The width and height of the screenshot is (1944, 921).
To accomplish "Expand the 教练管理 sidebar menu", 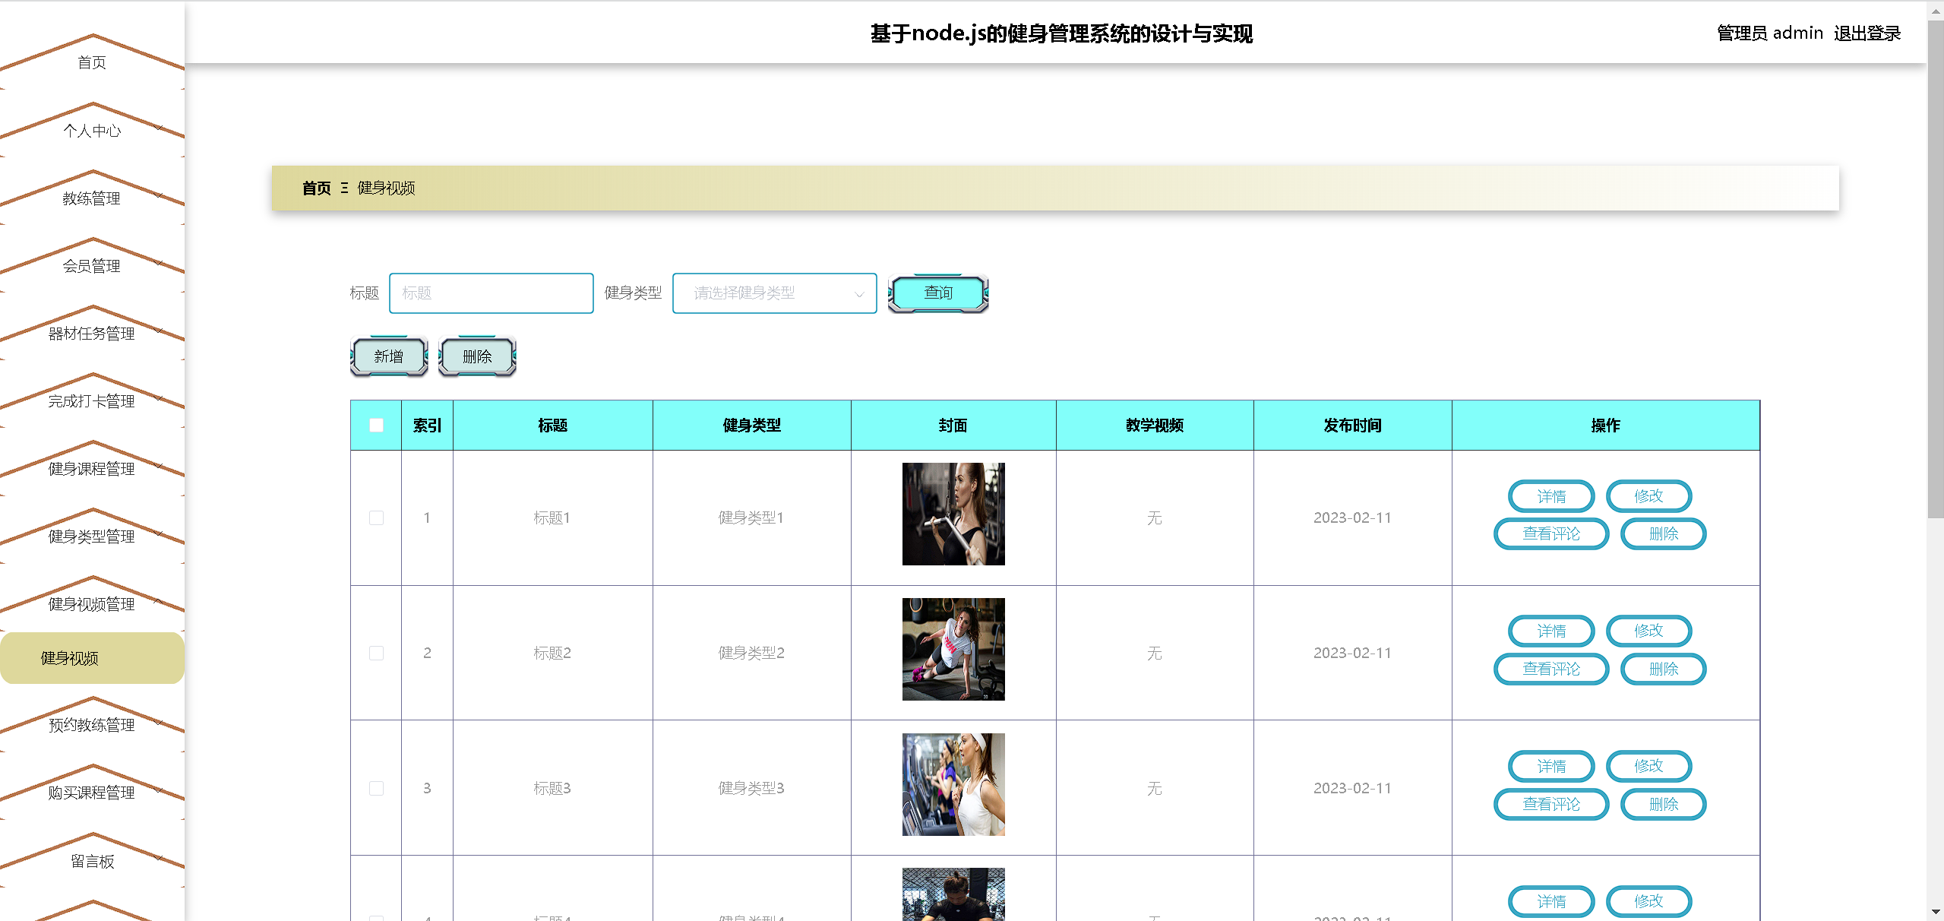I will 92,198.
